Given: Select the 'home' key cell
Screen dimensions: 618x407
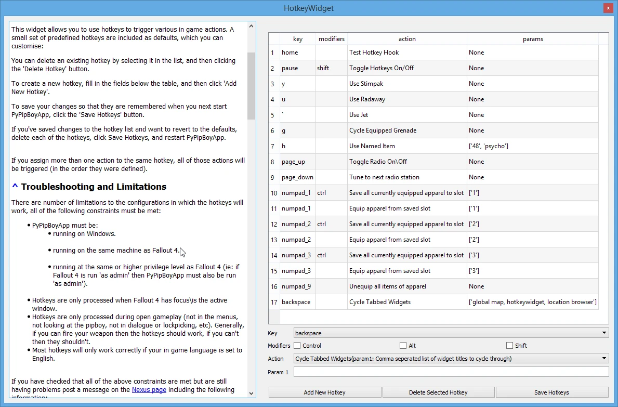Looking at the screenshot, I should (x=298, y=52).
